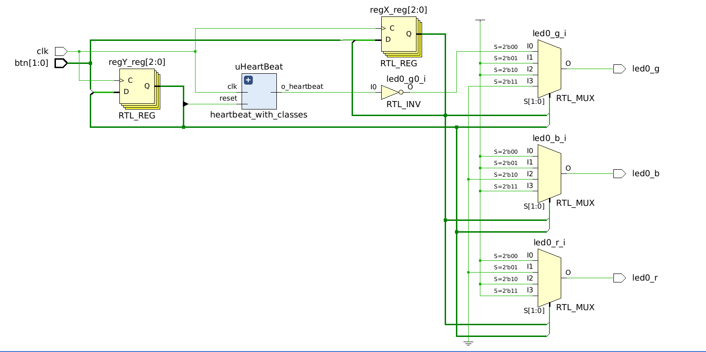Click the 'led0_b' output port name
The image size is (706, 352).
pos(646,173)
